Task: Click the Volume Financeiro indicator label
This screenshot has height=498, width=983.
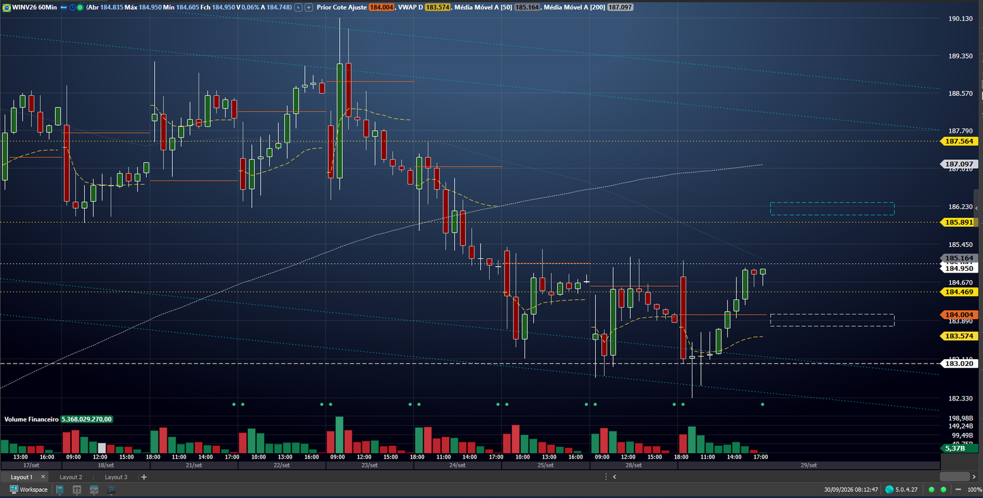Action: click(x=31, y=419)
